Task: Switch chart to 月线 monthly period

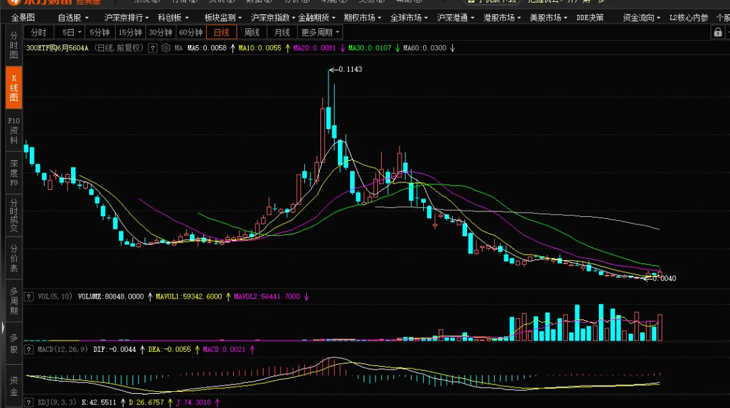Action: 282,32
